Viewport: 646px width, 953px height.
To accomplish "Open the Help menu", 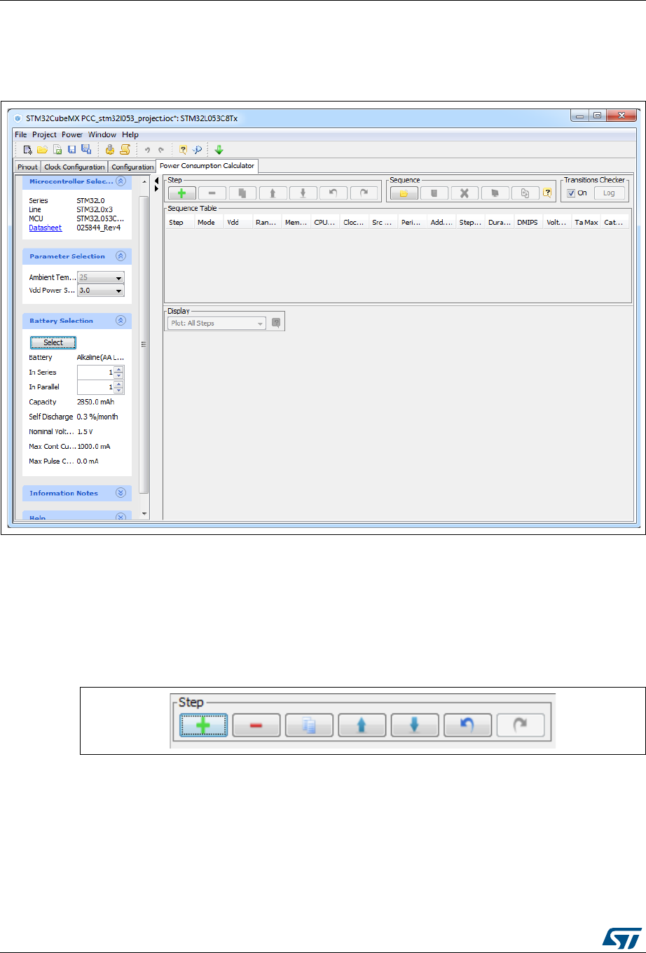I will [130, 134].
